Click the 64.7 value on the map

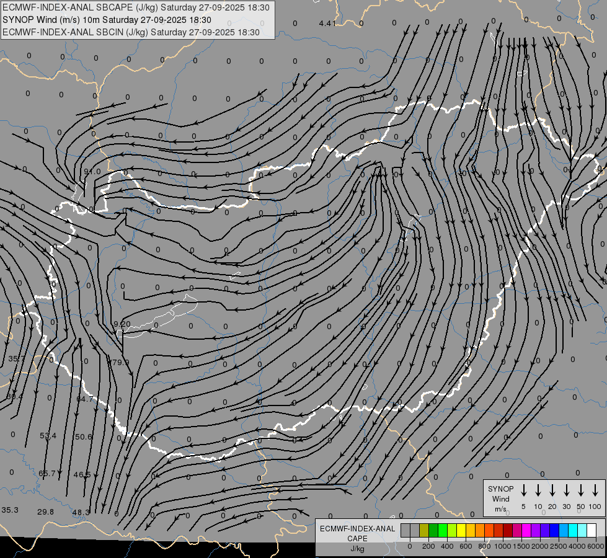click(84, 399)
